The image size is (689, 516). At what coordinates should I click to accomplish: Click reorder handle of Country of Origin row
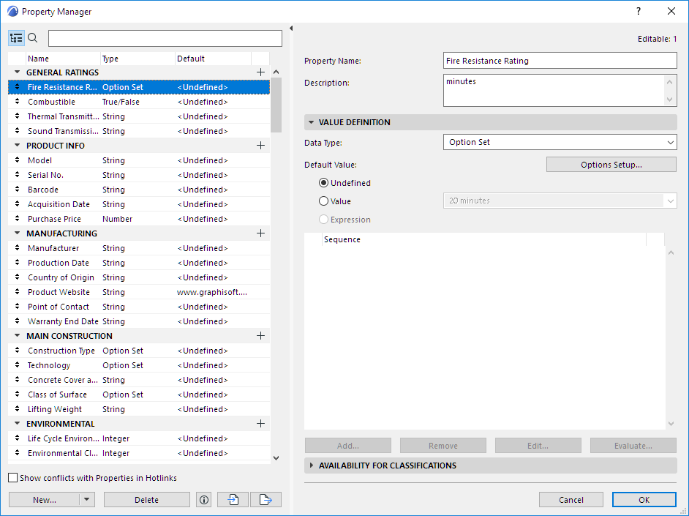17,277
